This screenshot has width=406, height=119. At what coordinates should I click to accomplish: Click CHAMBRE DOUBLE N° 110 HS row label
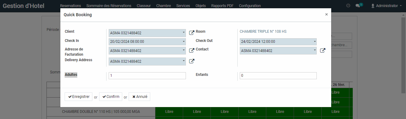coord(101,112)
